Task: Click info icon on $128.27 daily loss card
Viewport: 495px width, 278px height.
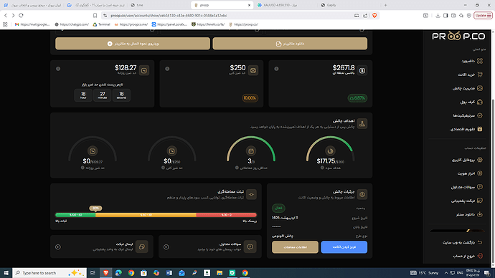Action: [x=58, y=69]
